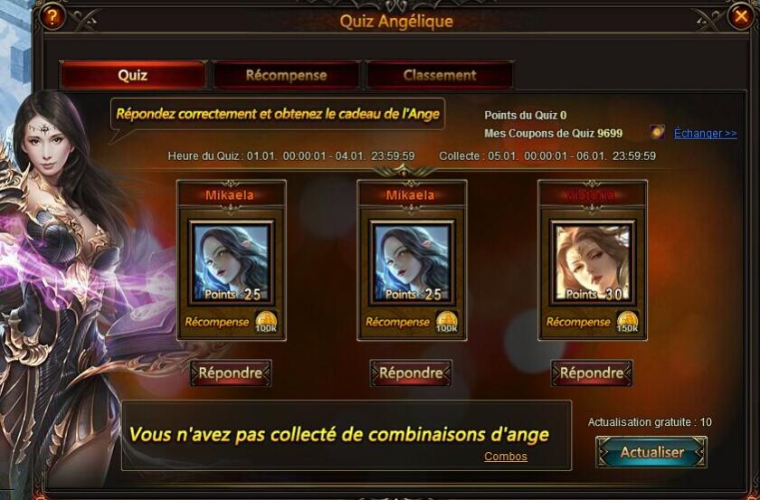Close the Quiz Angélique window

(x=741, y=16)
